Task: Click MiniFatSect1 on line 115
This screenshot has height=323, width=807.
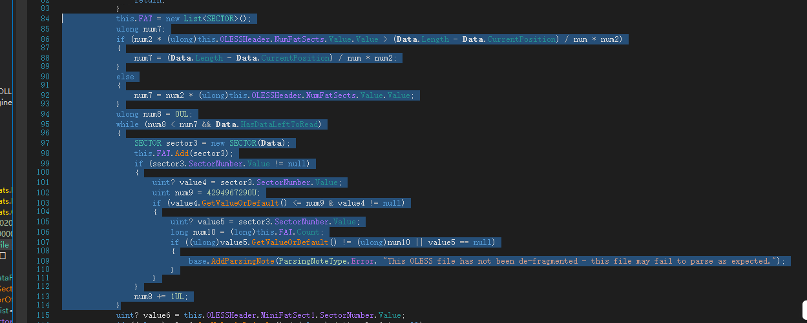Action: pos(289,315)
